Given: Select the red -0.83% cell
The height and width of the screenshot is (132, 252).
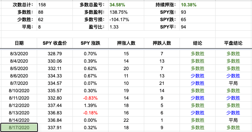Looking at the screenshot, I should pos(90,98).
